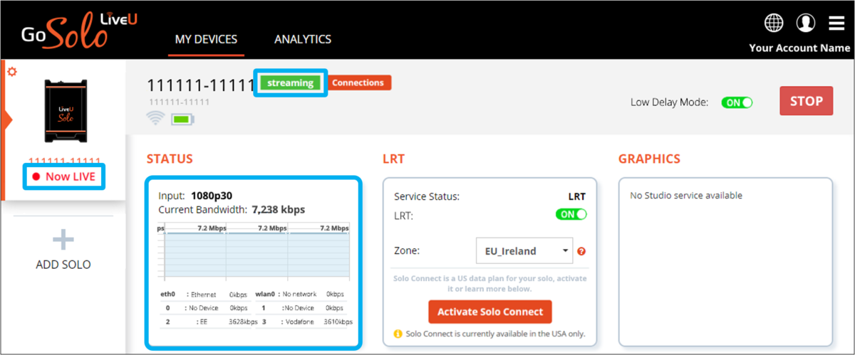Viewport: 855px width, 355px height.
Task: Click the red live recording dot
Action: (36, 176)
